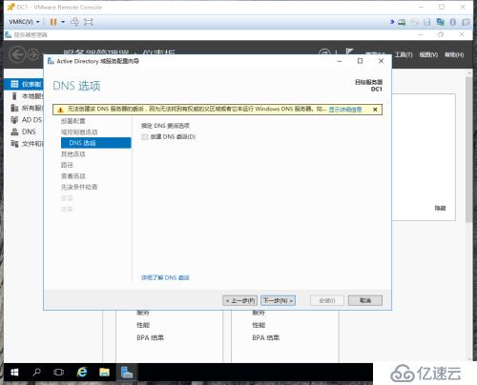Select AD DS in Server Manager sidebar
The width and height of the screenshot is (477, 385).
tap(24, 120)
